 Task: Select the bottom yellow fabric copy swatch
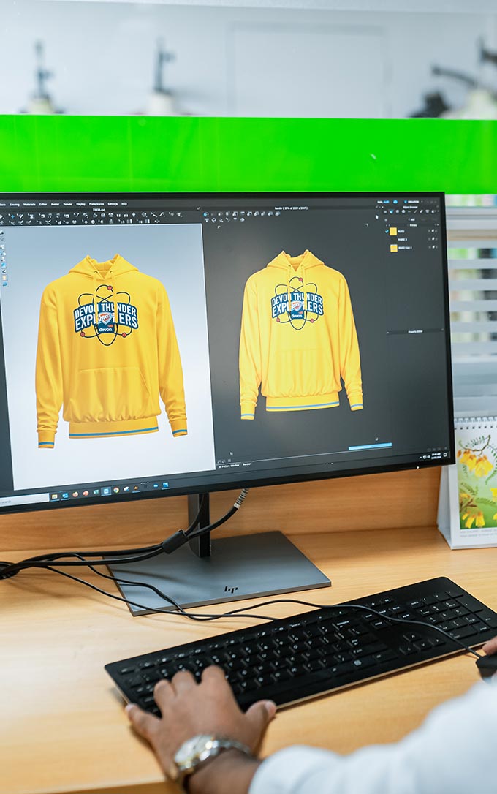pos(394,248)
